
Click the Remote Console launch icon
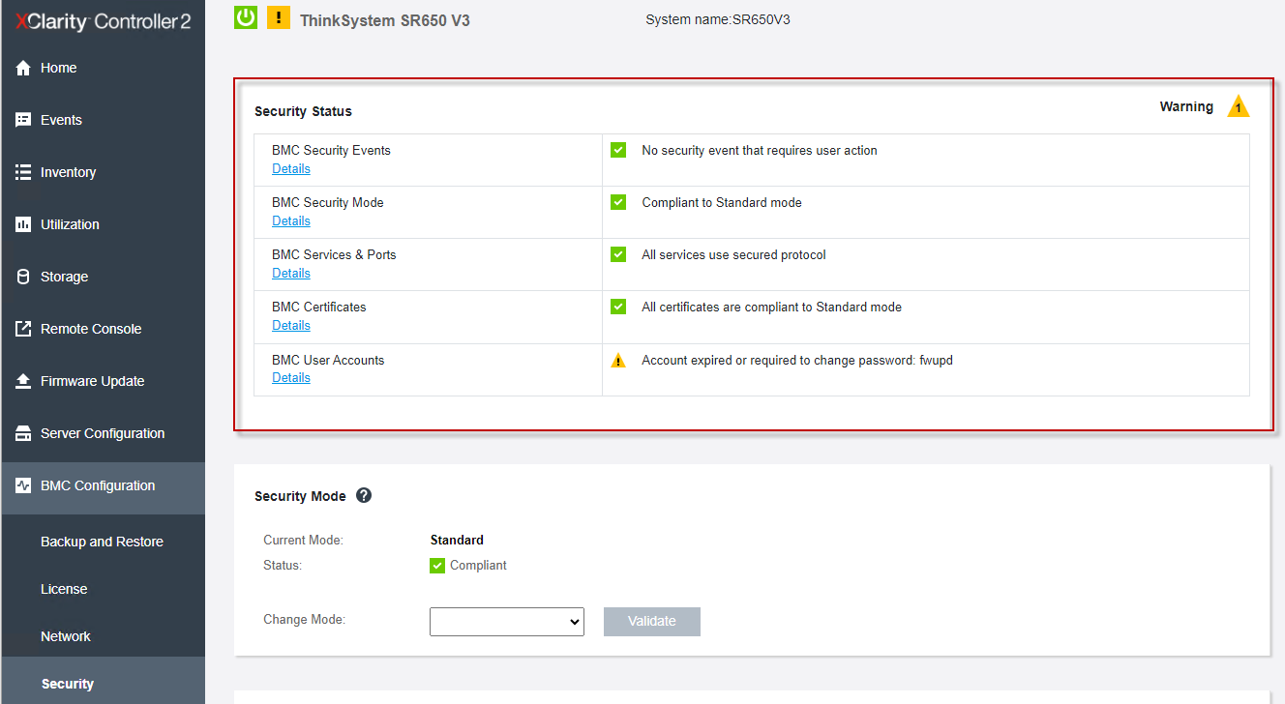pyautogui.click(x=23, y=330)
